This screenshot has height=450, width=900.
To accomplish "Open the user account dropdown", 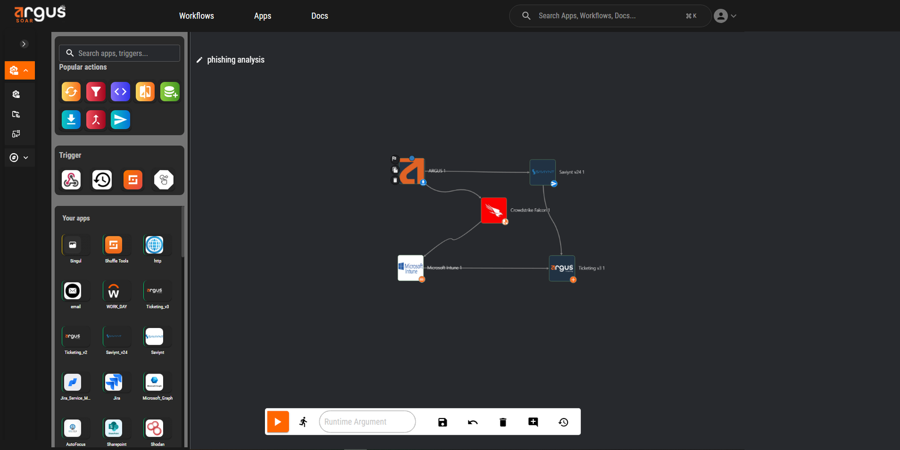I will (x=725, y=16).
